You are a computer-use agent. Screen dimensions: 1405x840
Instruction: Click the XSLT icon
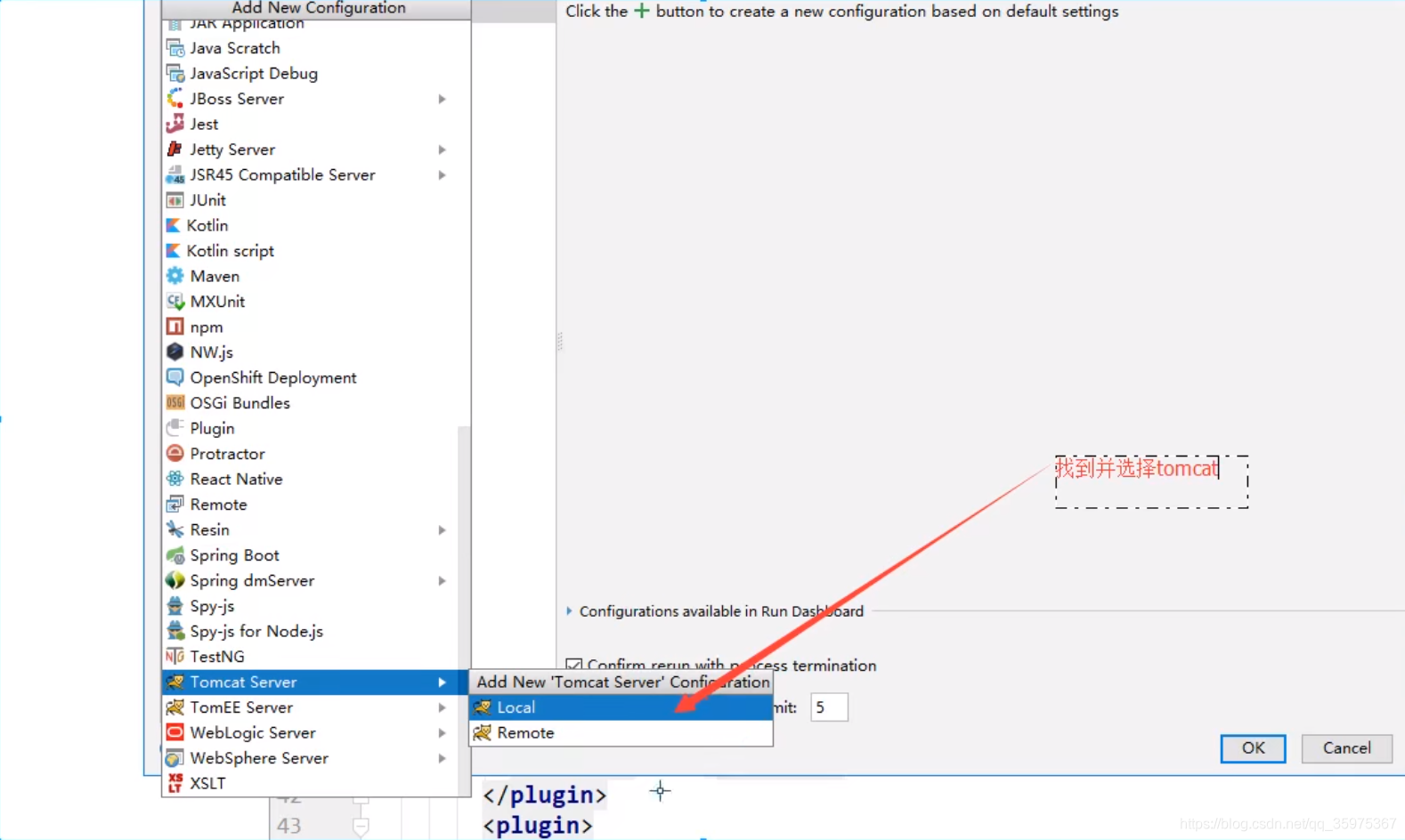175,783
